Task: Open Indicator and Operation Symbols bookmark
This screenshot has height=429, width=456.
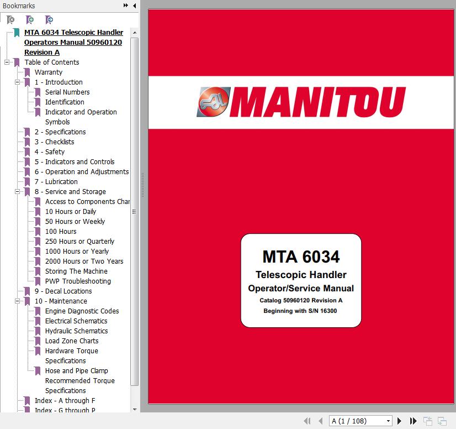Action: [81, 117]
